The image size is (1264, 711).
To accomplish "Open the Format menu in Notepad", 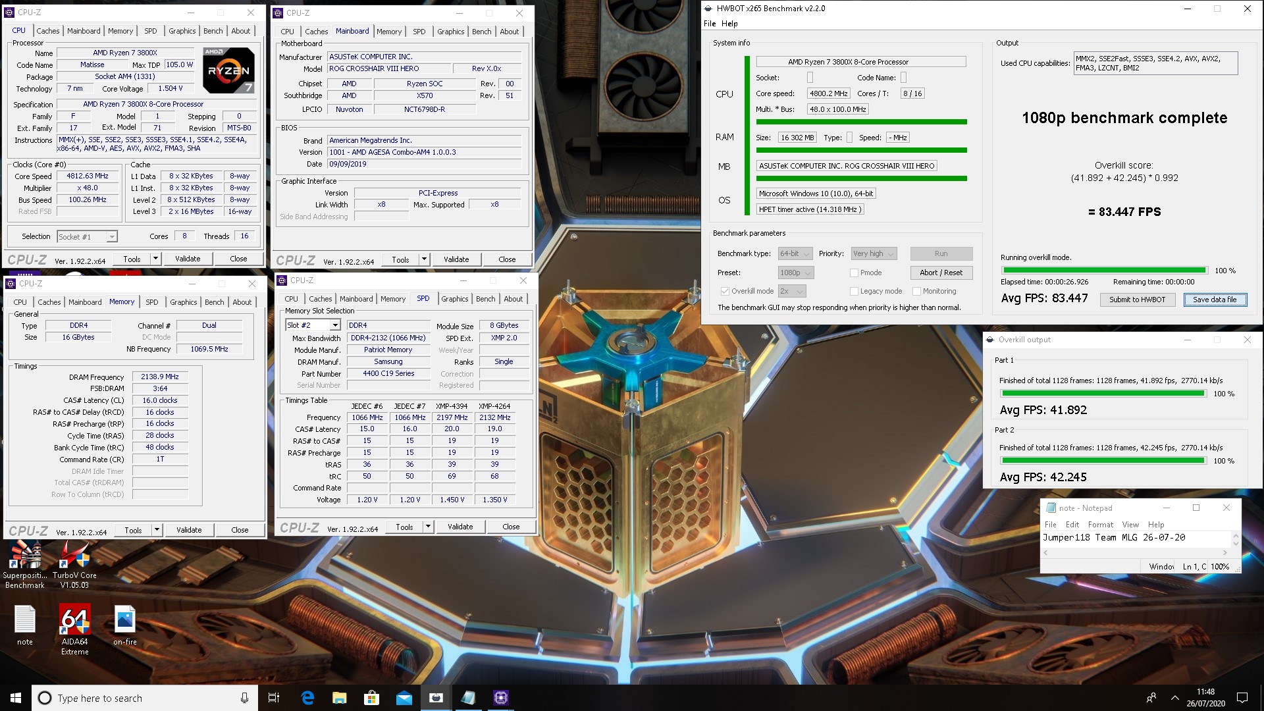I will pos(1100,525).
